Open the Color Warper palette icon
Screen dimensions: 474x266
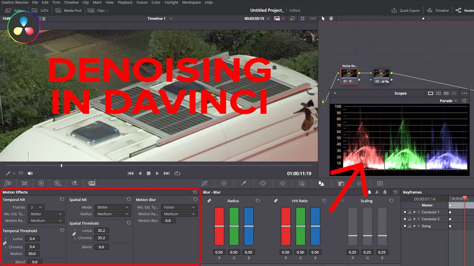point(224,183)
